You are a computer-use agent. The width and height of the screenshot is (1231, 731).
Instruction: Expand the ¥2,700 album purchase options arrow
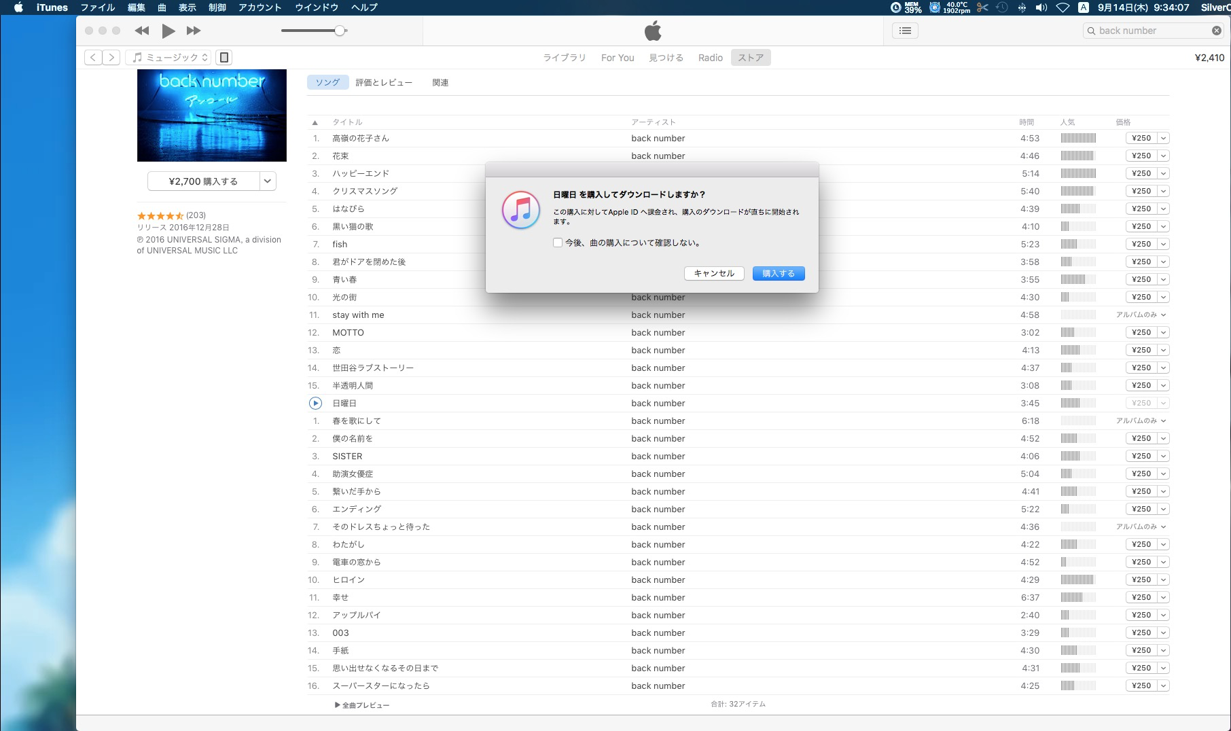(x=268, y=181)
